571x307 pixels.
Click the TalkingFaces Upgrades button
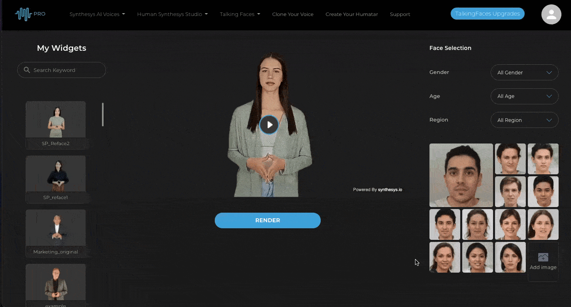pos(487,14)
